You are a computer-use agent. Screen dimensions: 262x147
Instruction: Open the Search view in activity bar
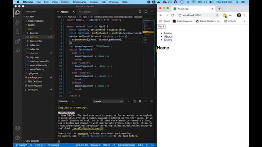17,51
